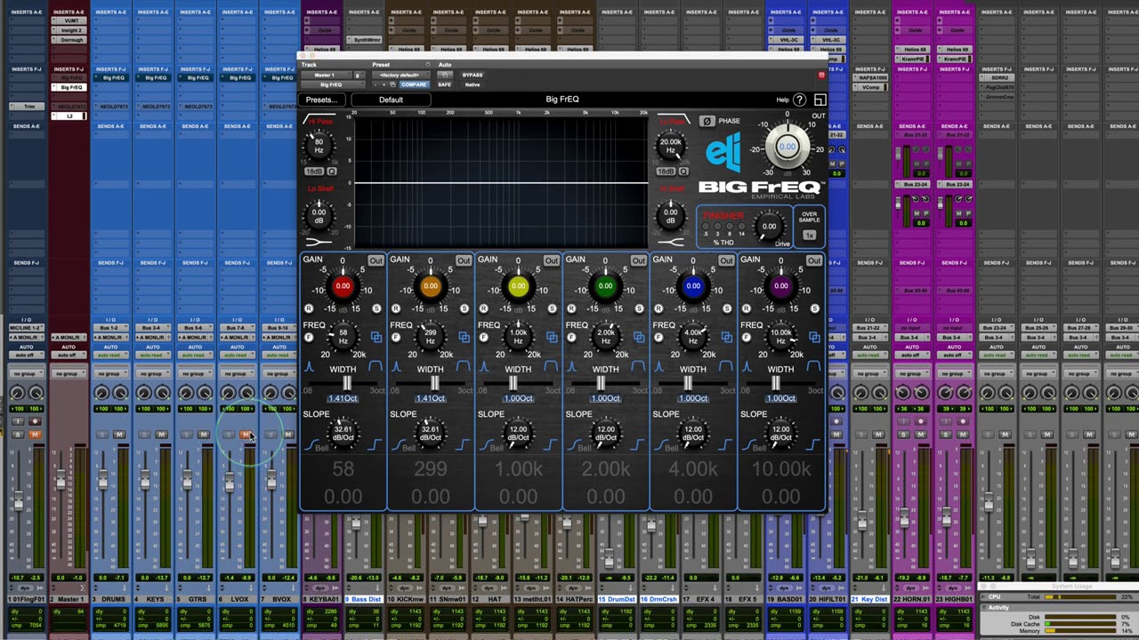The image size is (1139, 640).
Task: Unmute the LVOX track
Action: point(246,435)
